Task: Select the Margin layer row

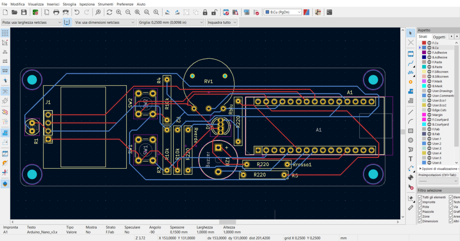Action: point(439,115)
